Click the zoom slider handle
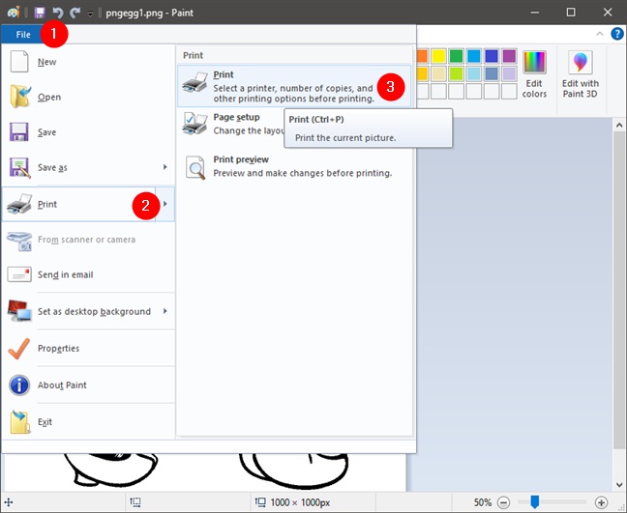This screenshot has height=513, width=627. point(535,501)
